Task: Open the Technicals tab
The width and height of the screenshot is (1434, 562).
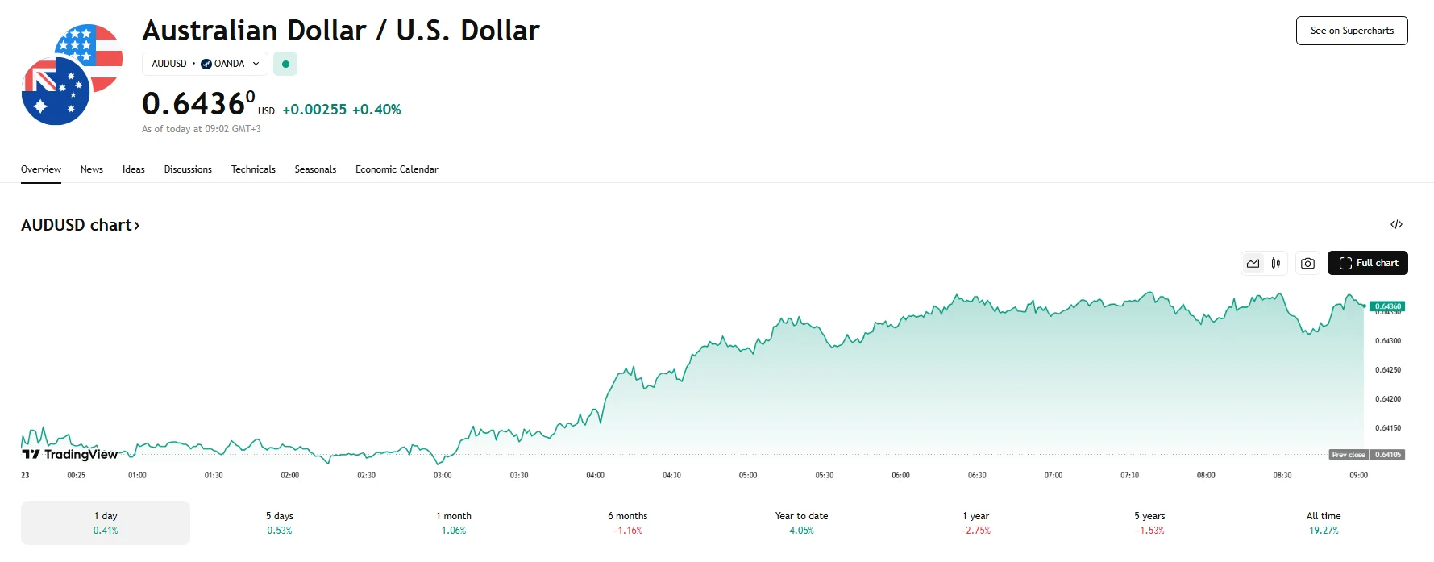Action: (253, 169)
